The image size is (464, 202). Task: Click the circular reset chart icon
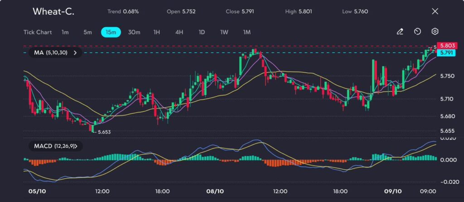click(417, 32)
